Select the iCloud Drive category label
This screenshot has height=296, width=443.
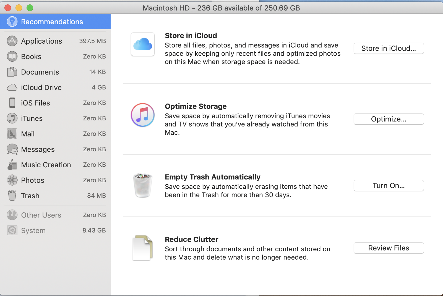tap(41, 88)
